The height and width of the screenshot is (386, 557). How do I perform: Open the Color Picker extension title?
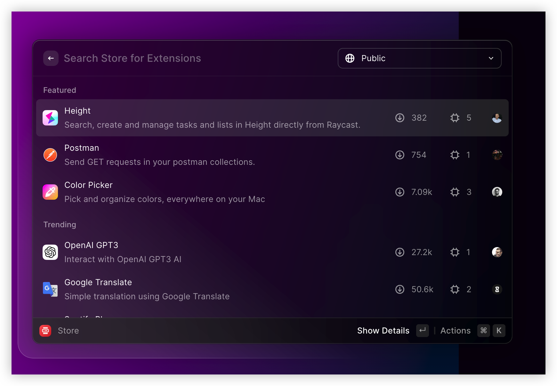[x=88, y=185]
